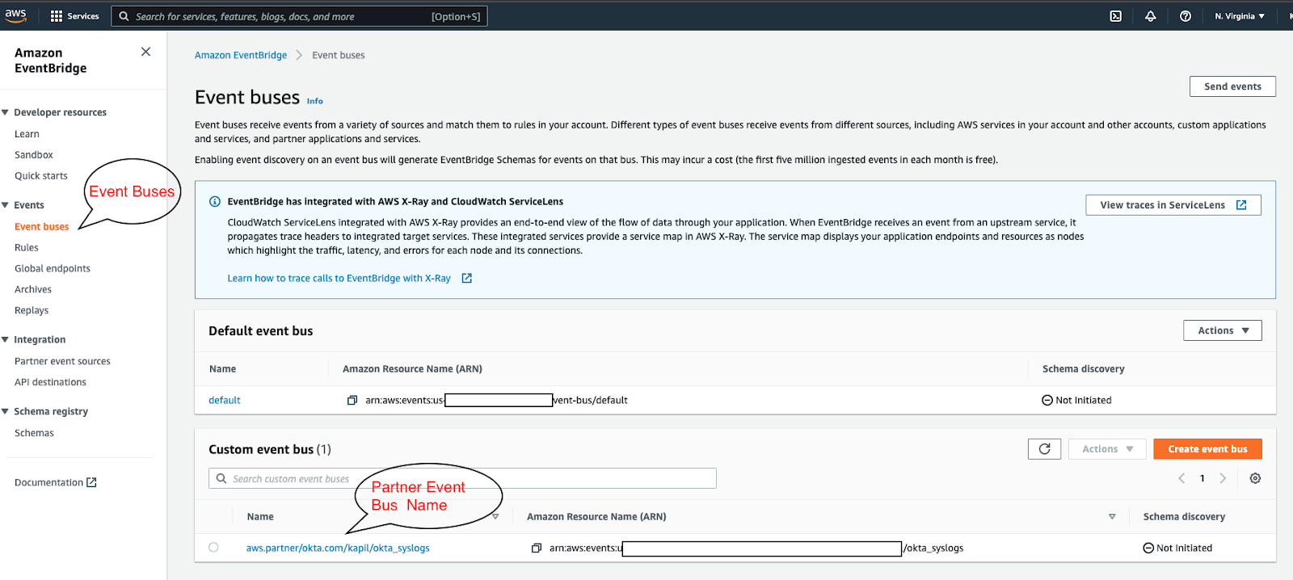Open API destinations in the sidebar

coord(50,382)
